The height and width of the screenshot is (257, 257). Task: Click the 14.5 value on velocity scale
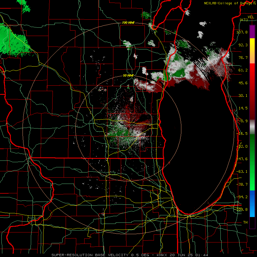[x=243, y=108]
